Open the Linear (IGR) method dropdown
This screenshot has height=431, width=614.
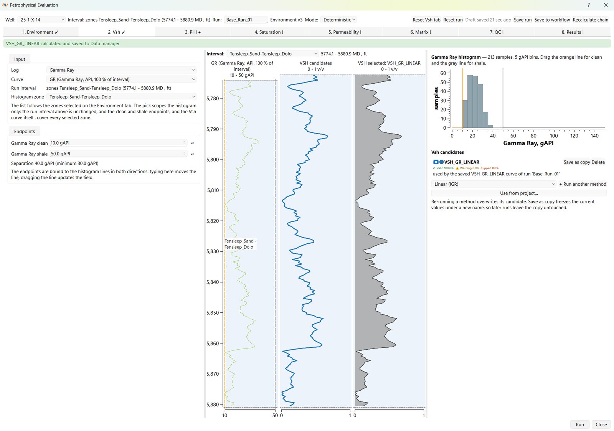(494, 184)
